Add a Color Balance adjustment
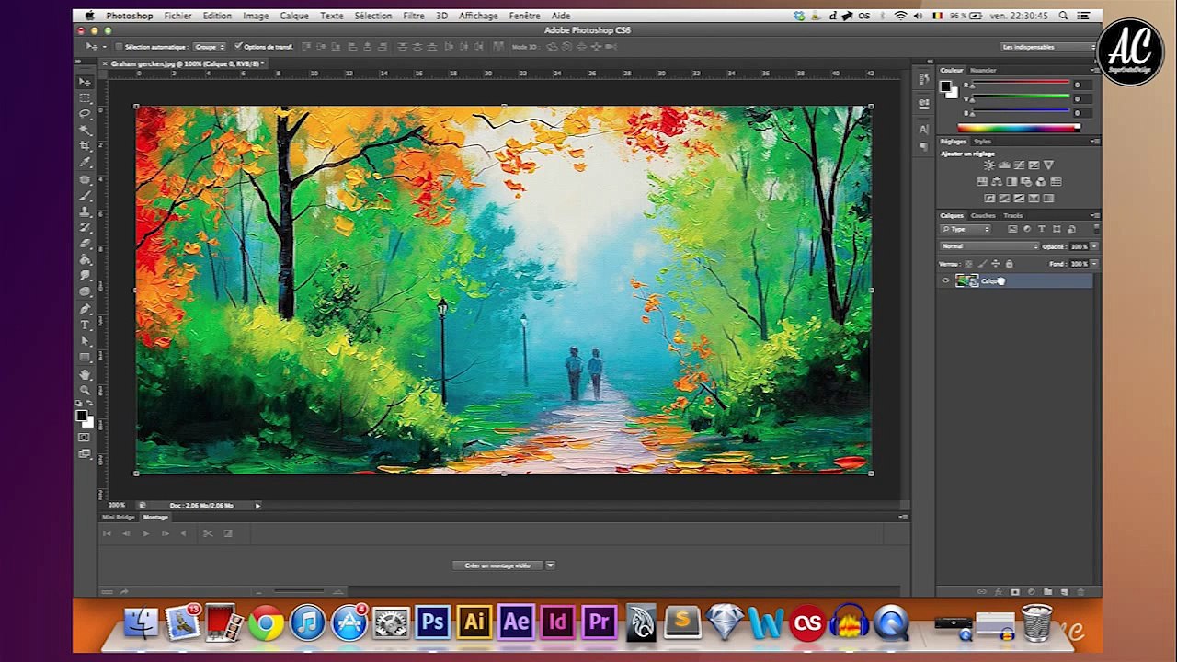1177x662 pixels. point(997,182)
